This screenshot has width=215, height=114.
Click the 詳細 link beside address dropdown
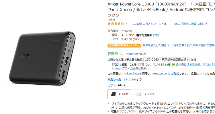(193, 60)
